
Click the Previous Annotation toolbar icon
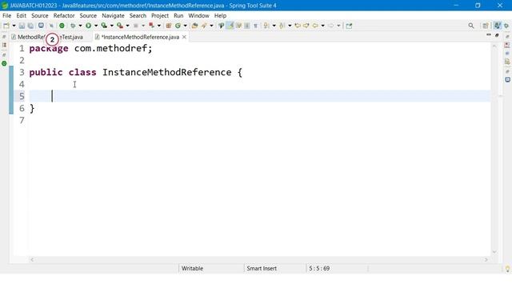(x=282, y=26)
